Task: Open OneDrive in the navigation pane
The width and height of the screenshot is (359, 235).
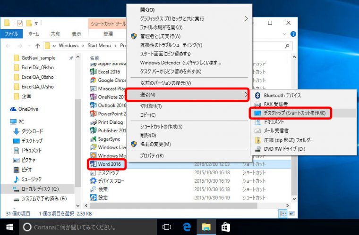Action: (x=24, y=109)
